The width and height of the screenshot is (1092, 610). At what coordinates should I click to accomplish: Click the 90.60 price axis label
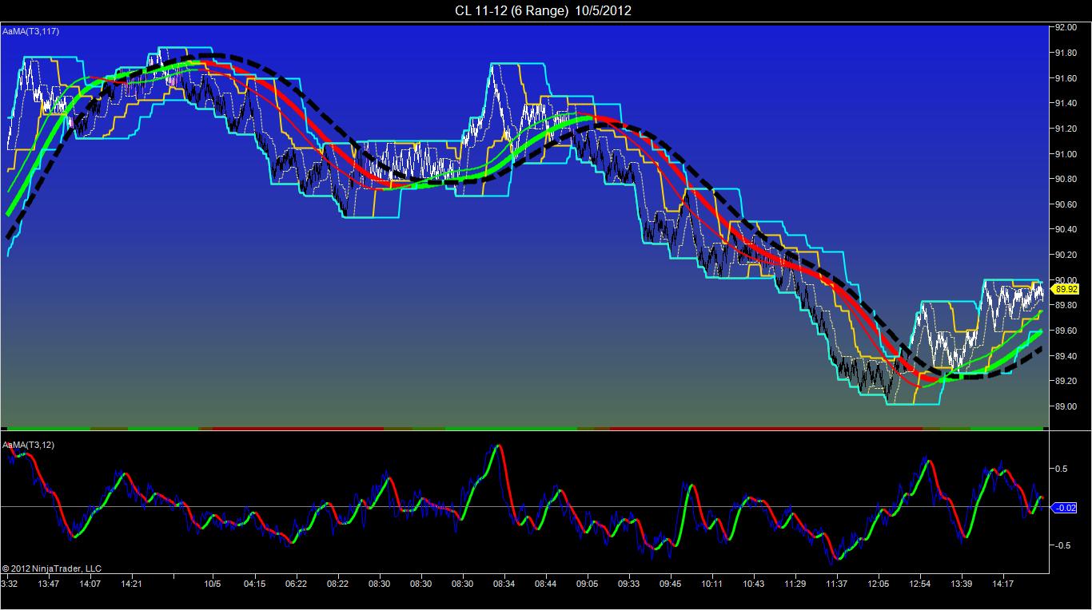tap(1065, 204)
